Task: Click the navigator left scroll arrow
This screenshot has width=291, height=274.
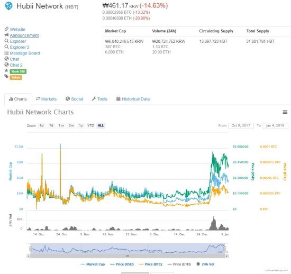Action: pos(29,256)
